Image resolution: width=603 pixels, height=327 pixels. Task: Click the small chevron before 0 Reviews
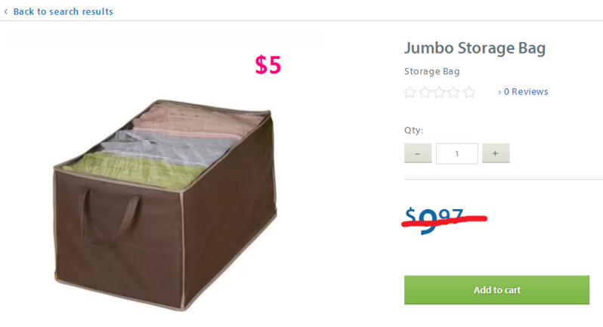499,92
